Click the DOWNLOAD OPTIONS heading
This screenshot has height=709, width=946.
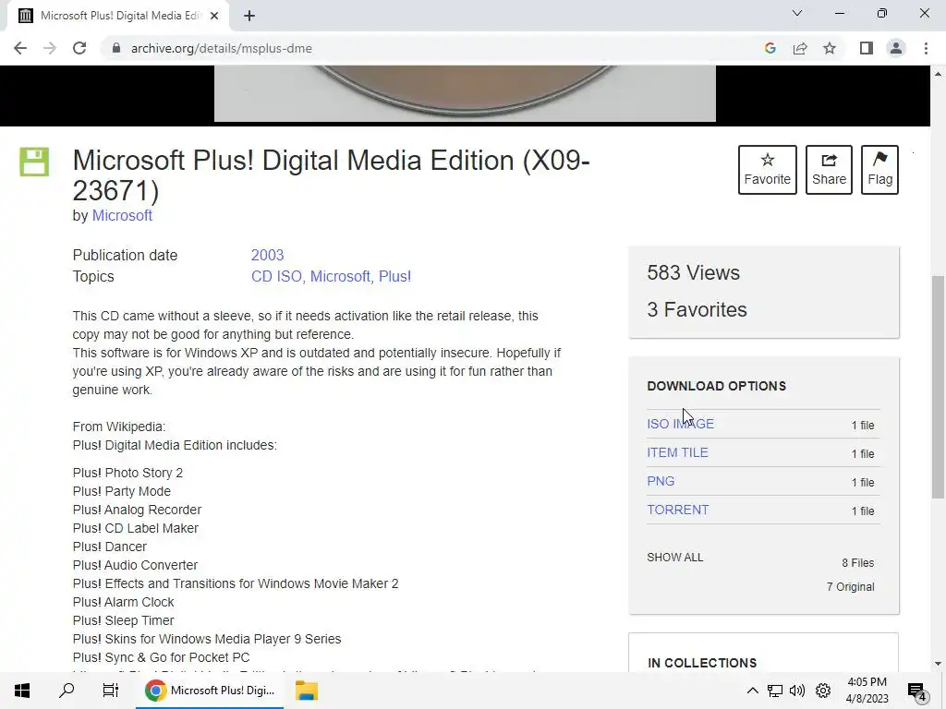[x=716, y=386]
